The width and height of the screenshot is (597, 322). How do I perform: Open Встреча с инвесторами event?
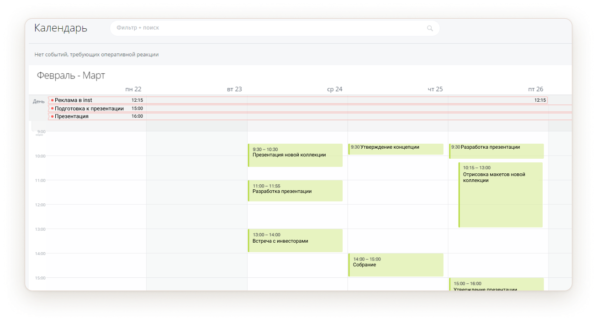(x=295, y=240)
